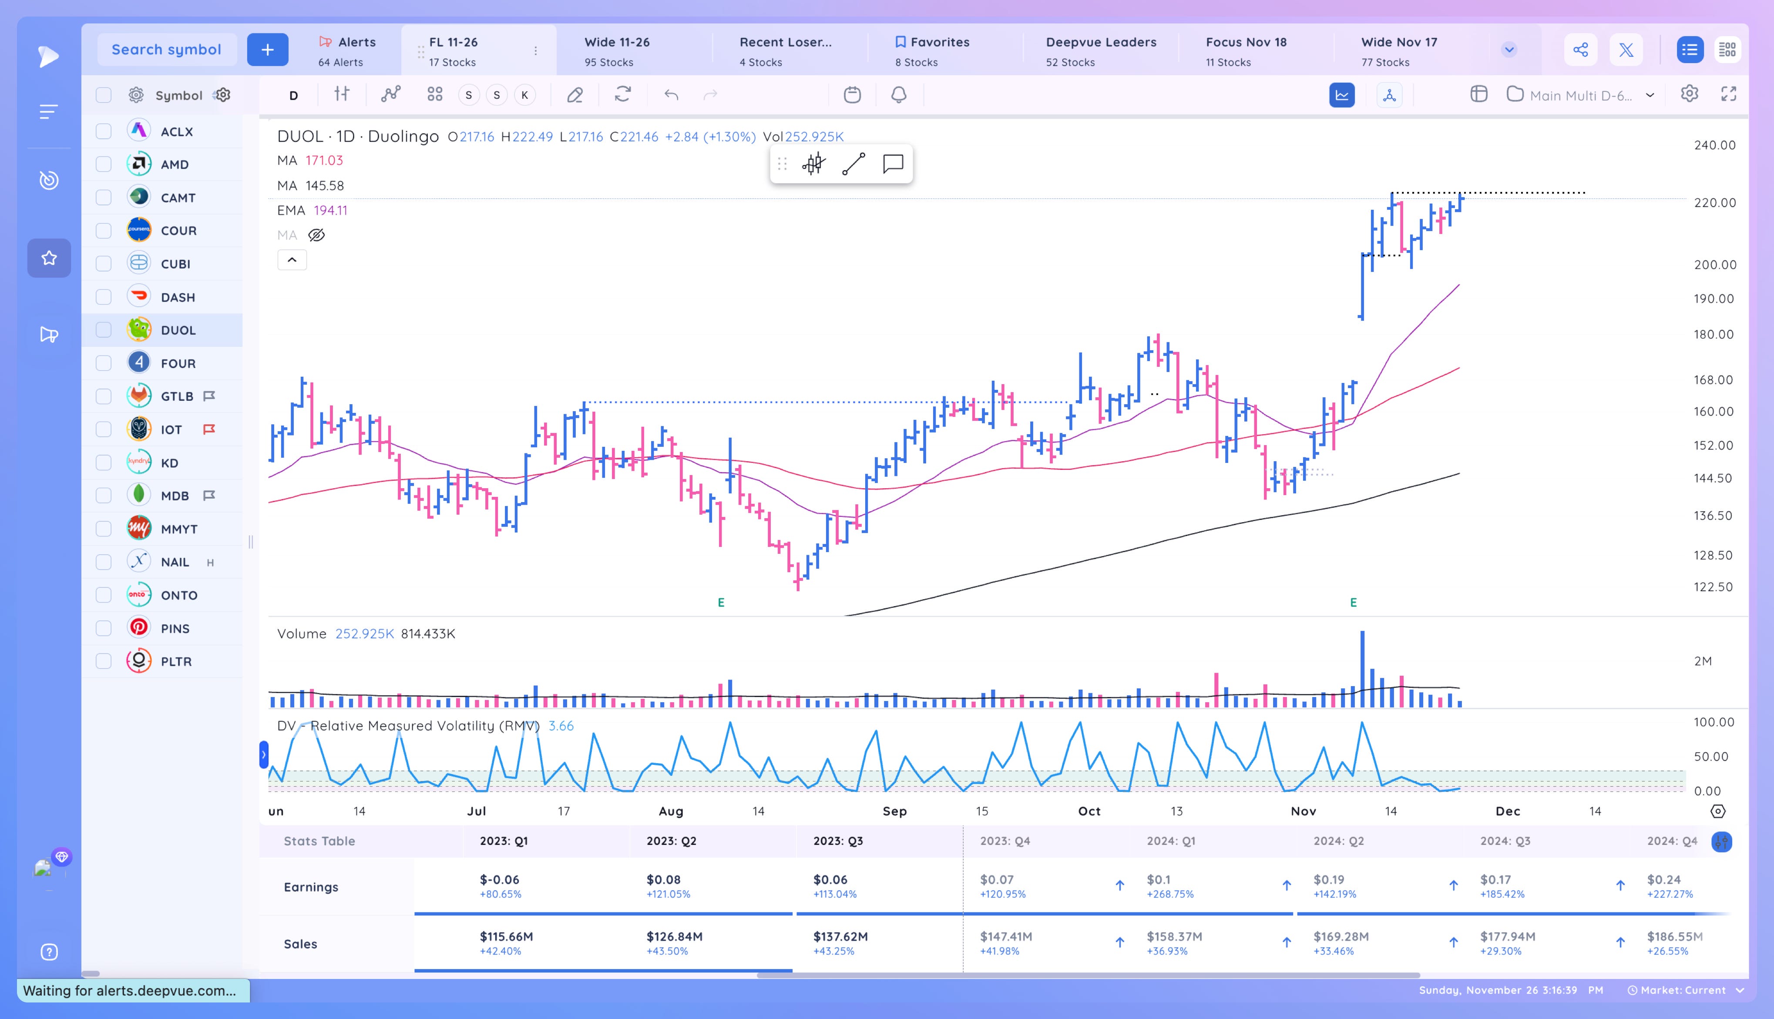Open the calendar icon in the chart toolbar

click(852, 94)
